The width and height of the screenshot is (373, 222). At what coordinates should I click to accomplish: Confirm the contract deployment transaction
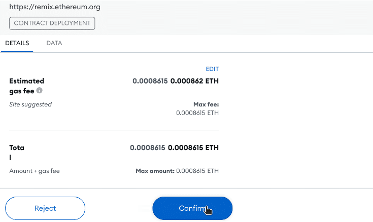point(192,208)
